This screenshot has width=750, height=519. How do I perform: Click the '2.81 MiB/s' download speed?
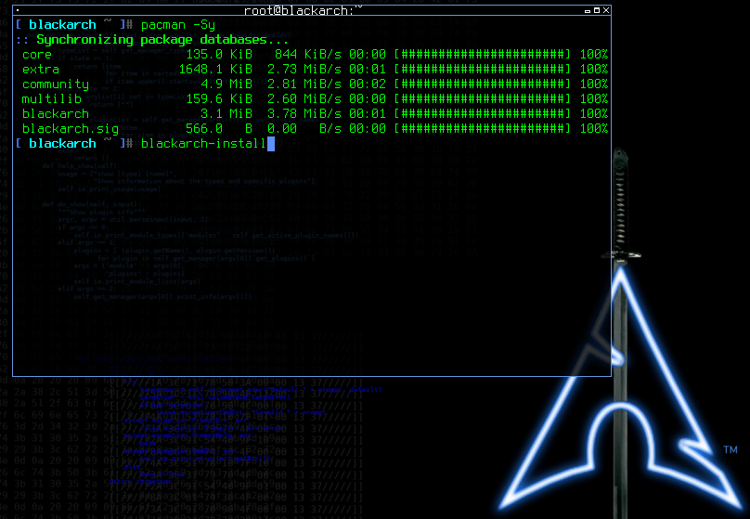[304, 84]
